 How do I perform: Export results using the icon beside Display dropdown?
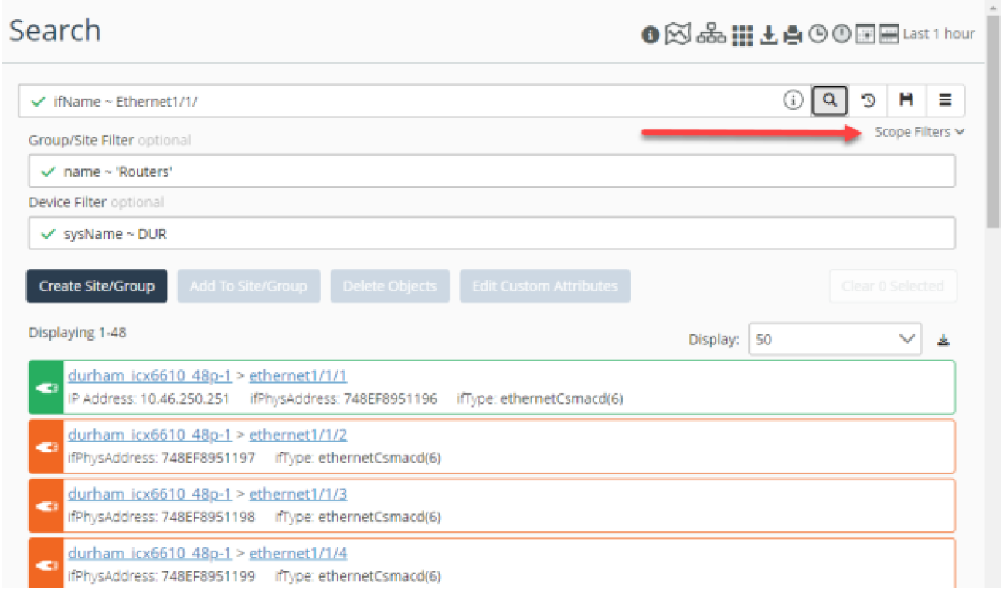point(943,340)
